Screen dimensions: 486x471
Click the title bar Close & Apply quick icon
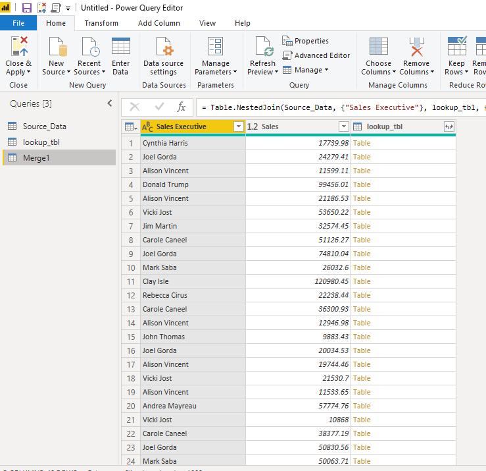pyautogui.click(x=42, y=8)
